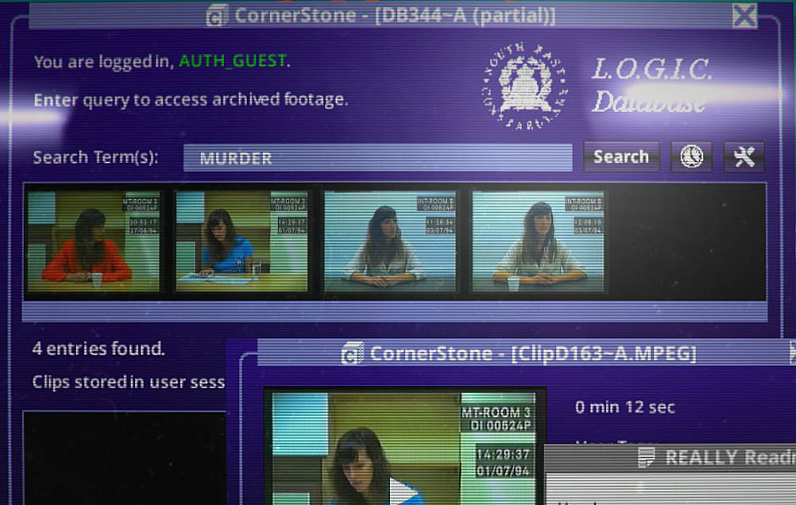Open the wrench and screwdriver tools icon
The width and height of the screenshot is (796, 505).
point(744,156)
